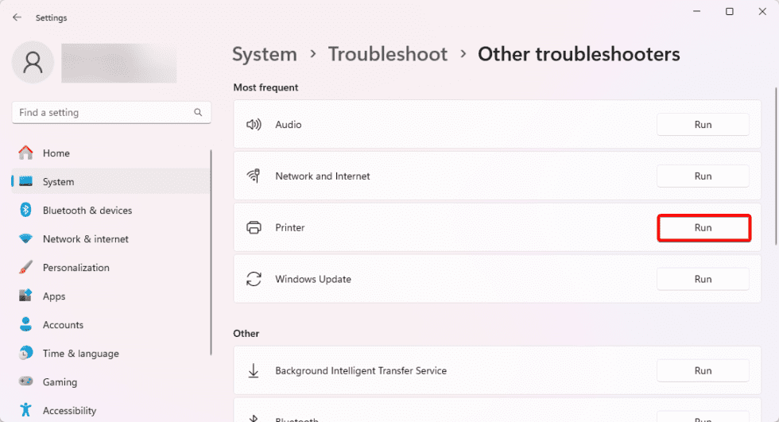Open the Home settings page
Screen dimensions: 779x422
pos(56,153)
